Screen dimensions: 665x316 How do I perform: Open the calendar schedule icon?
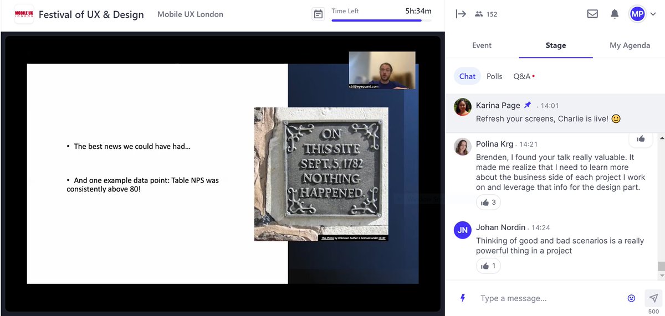tap(318, 14)
